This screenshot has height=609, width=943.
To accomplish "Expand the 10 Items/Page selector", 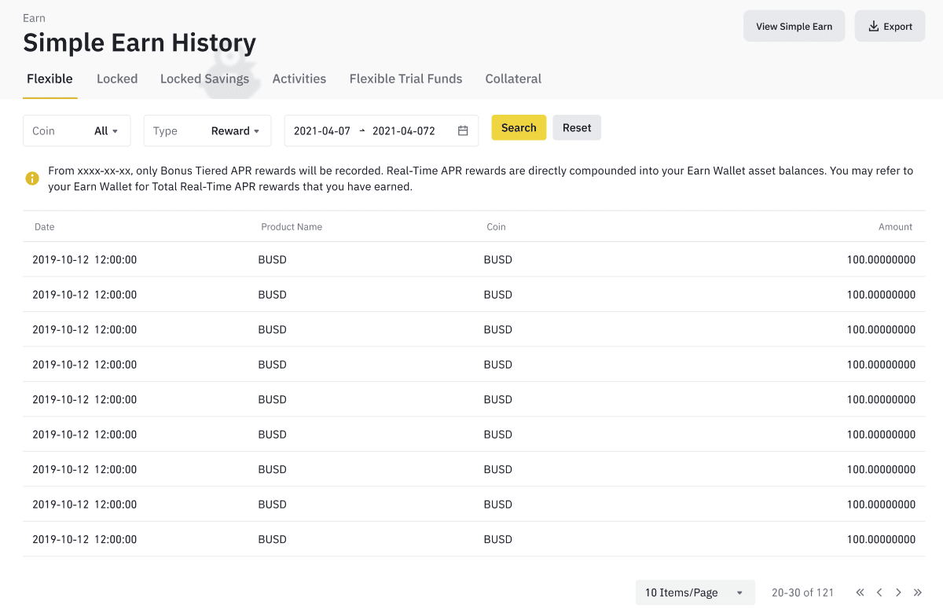I will (695, 592).
